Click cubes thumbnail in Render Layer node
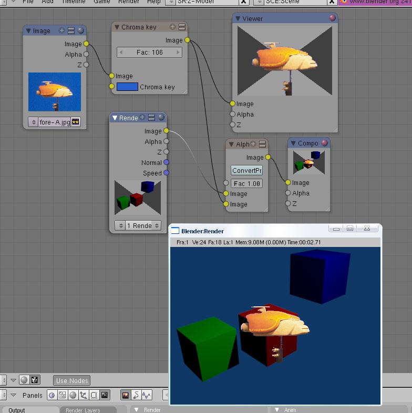This screenshot has height=413, width=412. click(138, 198)
